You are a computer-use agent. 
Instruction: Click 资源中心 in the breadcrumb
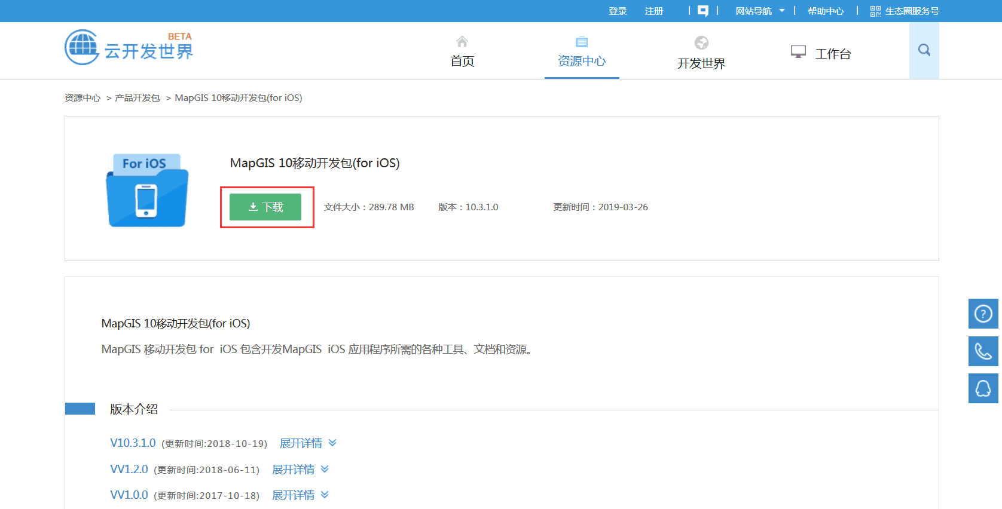coord(83,97)
